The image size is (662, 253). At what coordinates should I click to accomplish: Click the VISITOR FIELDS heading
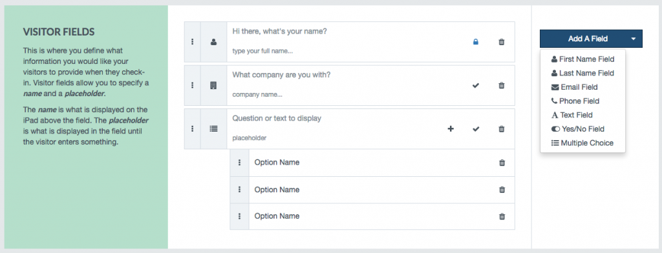click(x=59, y=32)
